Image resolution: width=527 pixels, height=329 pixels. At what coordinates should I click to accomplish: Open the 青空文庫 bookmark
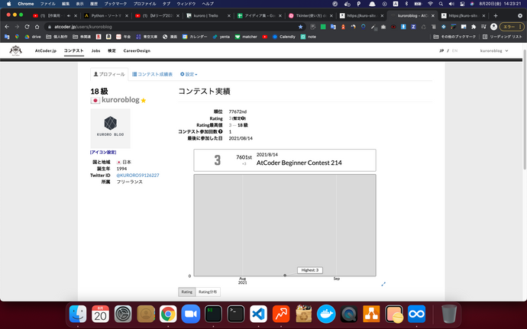pos(147,37)
